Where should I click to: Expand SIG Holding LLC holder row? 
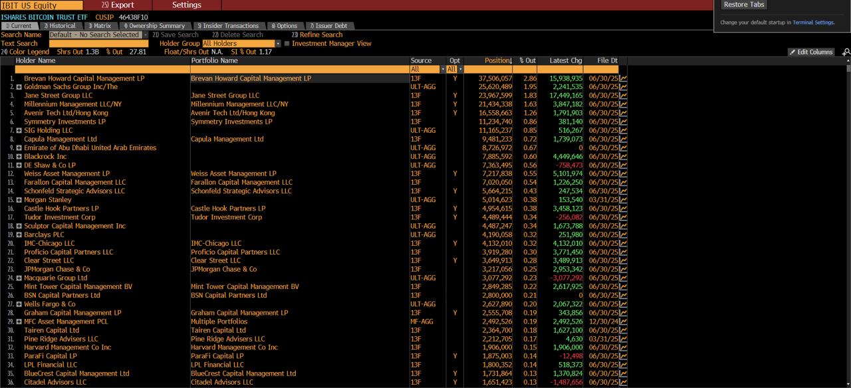point(19,130)
